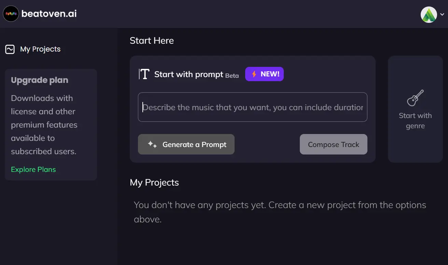Focus the music description prompt field
Screen dimensions: 448x265
[253, 107]
